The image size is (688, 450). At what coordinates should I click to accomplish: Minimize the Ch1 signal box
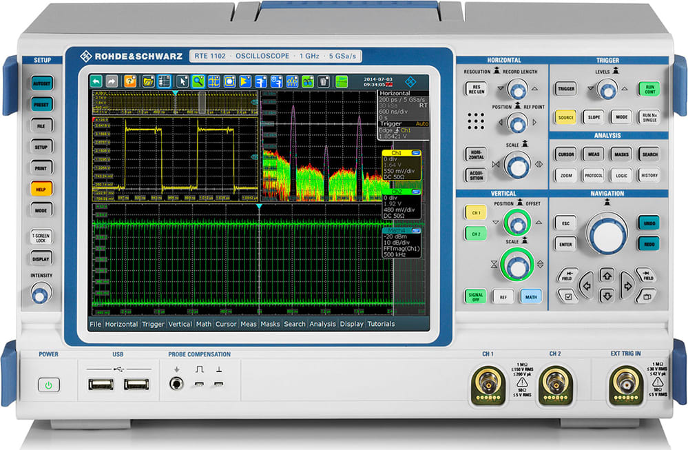[416, 153]
